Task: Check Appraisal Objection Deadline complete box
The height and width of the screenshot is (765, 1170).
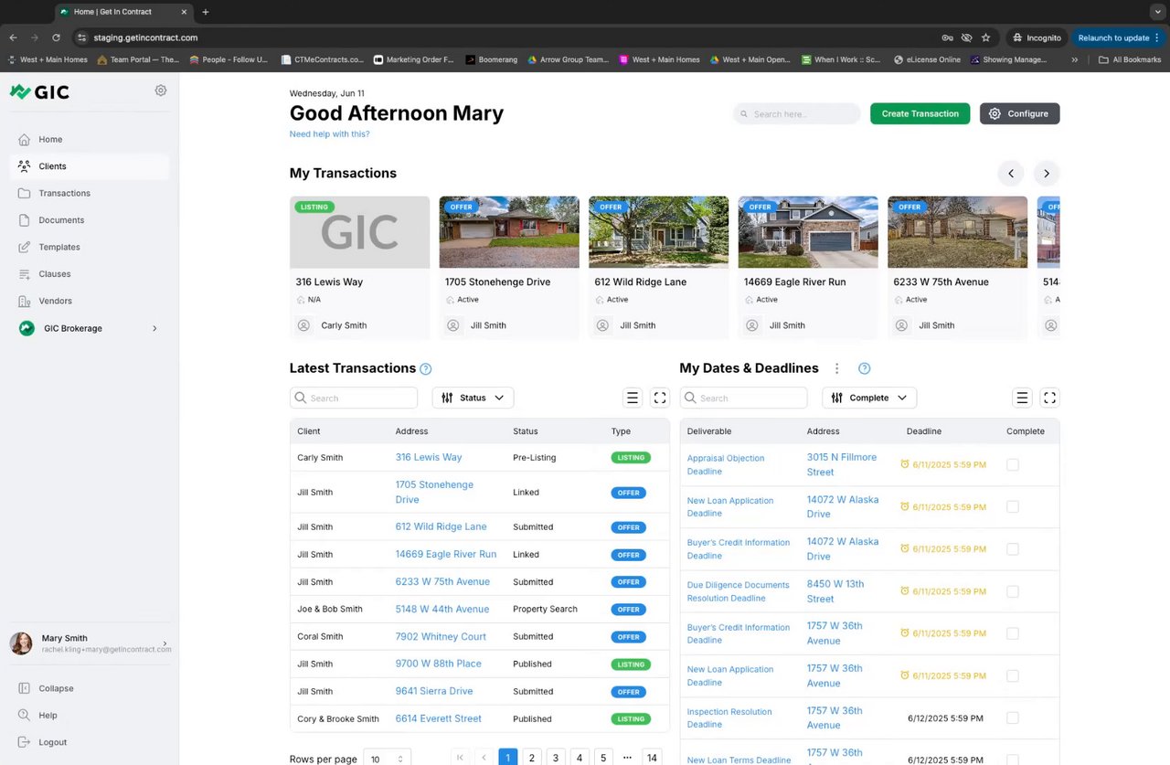Action: pyautogui.click(x=1012, y=464)
